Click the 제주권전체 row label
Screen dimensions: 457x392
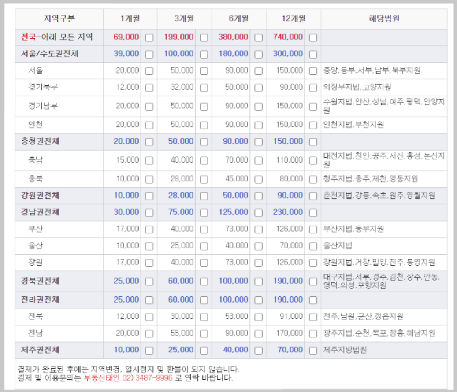pos(40,350)
